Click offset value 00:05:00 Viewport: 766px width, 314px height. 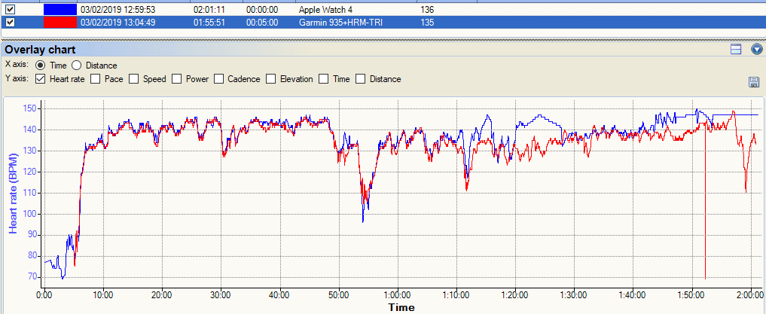262,23
